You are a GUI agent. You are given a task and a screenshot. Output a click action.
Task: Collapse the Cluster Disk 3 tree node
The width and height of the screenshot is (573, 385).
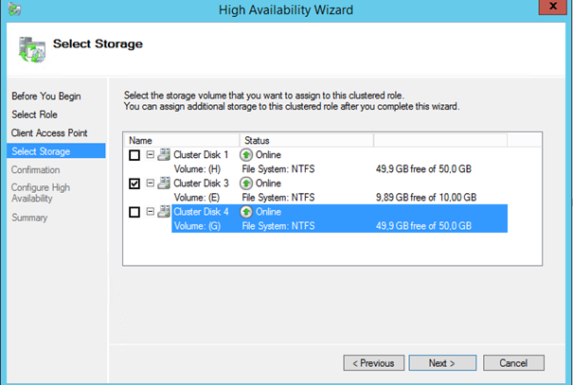click(x=150, y=184)
